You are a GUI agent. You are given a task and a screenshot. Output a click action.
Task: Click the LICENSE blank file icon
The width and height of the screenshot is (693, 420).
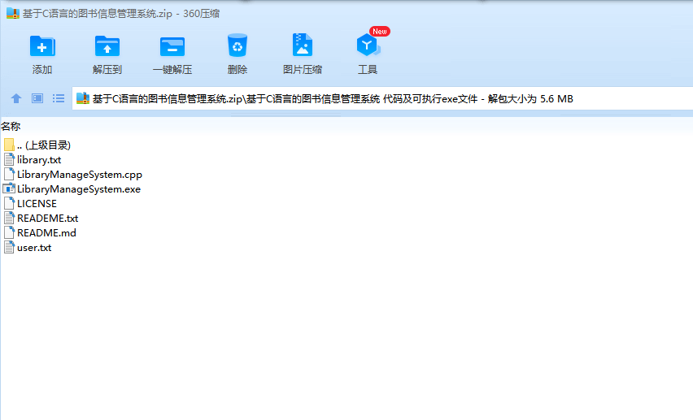[x=9, y=203]
